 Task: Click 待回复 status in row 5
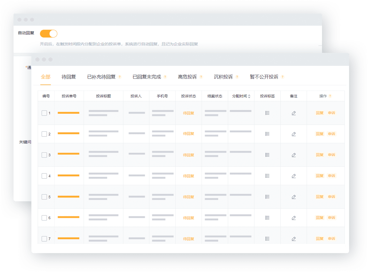point(189,197)
